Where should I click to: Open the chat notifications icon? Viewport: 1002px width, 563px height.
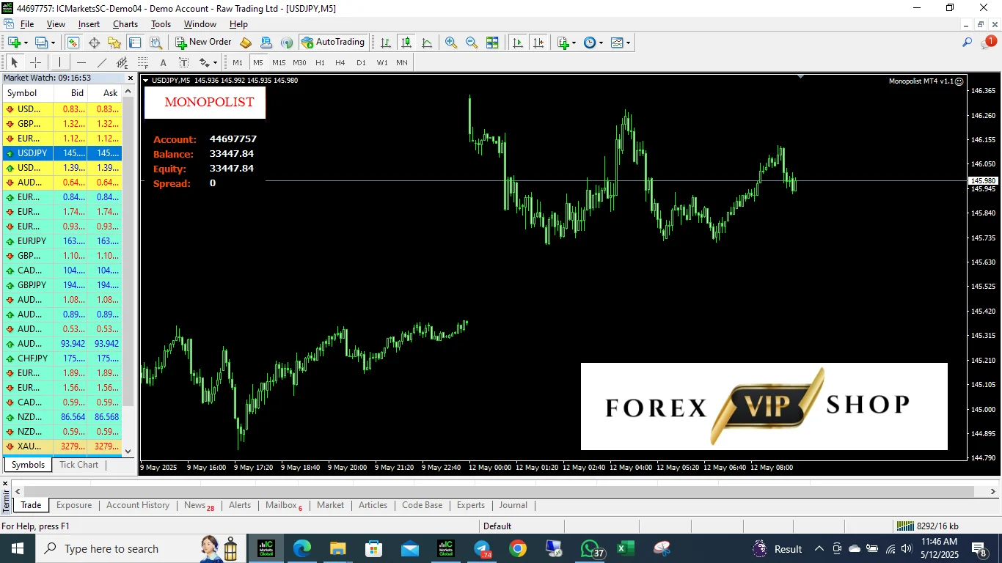tap(988, 43)
